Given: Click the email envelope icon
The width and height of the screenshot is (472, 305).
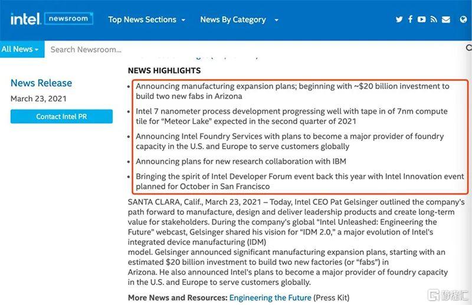Looking at the screenshot, I should (447, 19).
